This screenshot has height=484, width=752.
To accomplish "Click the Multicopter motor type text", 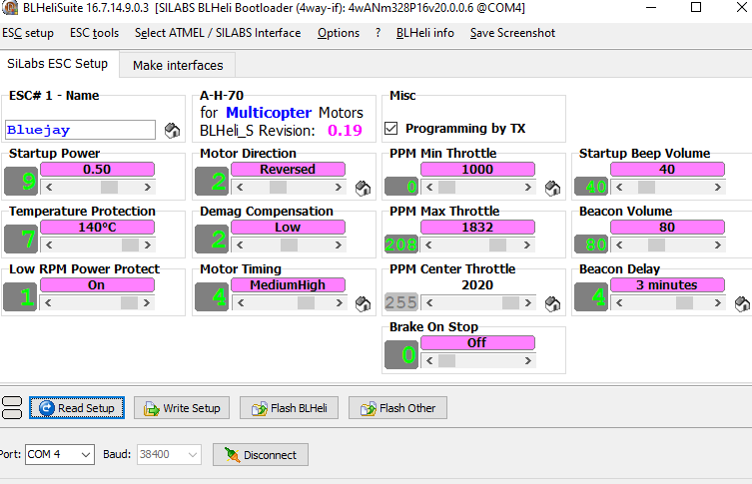I will tap(269, 113).
